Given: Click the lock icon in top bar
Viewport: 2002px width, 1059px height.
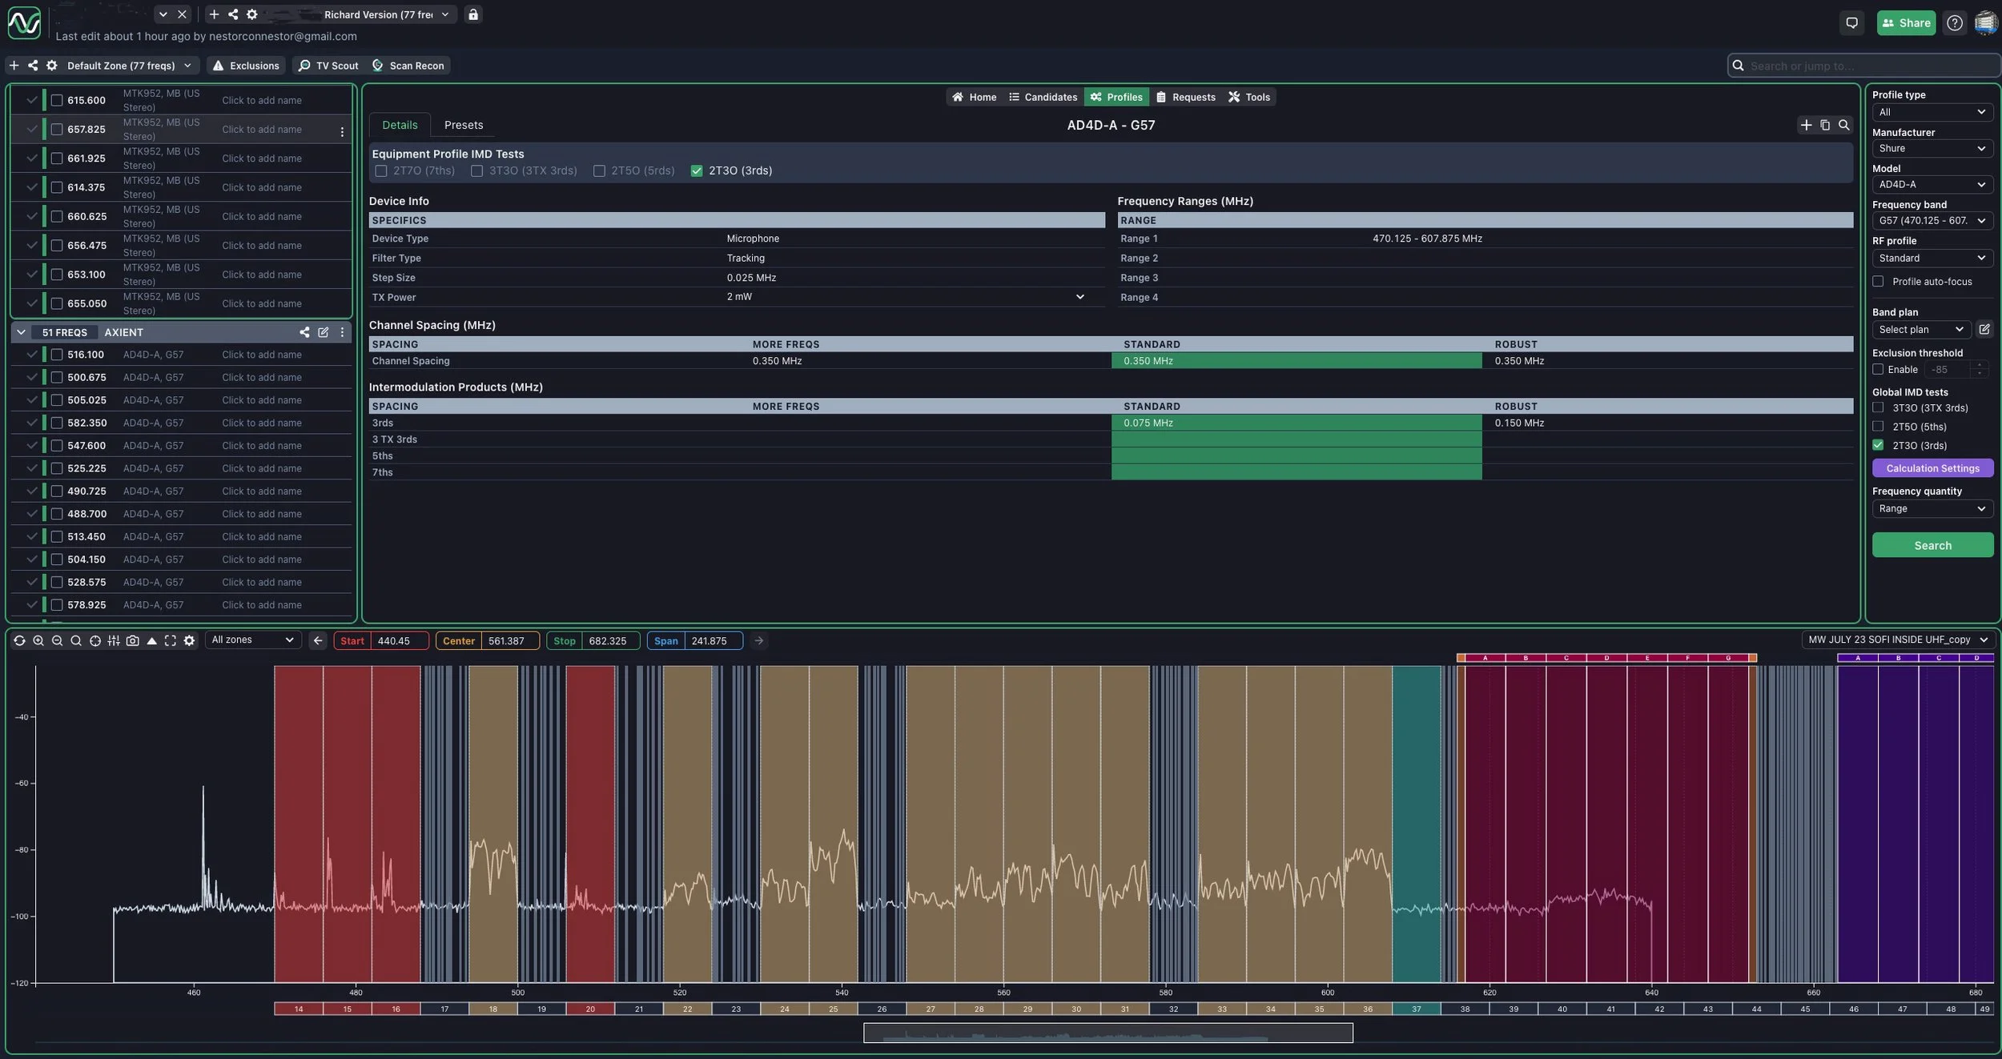Looking at the screenshot, I should 473,14.
